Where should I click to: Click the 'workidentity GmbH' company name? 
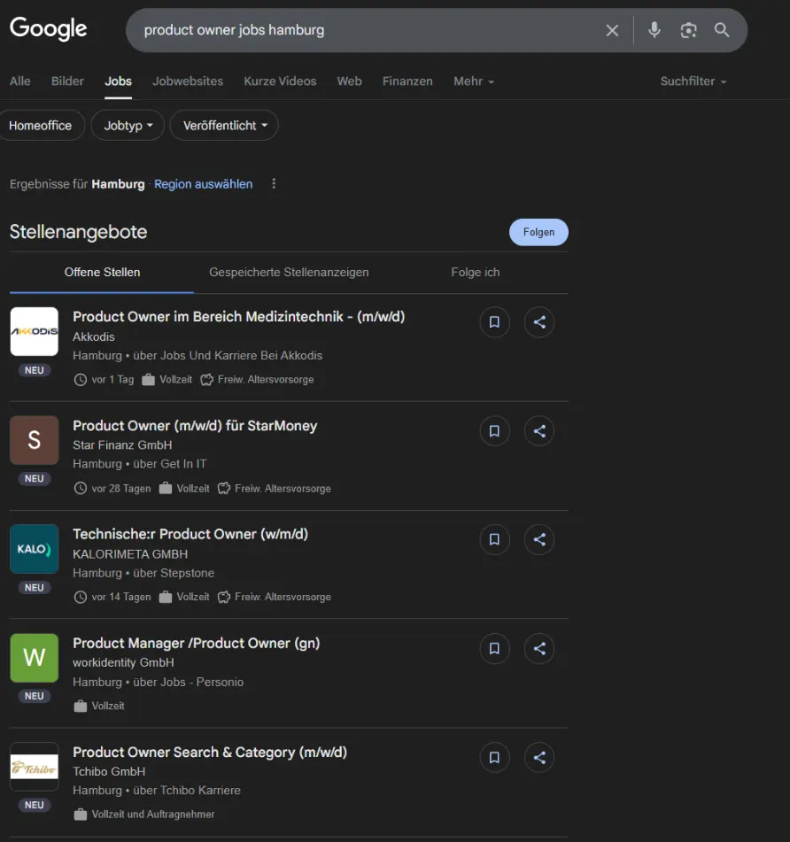click(123, 662)
